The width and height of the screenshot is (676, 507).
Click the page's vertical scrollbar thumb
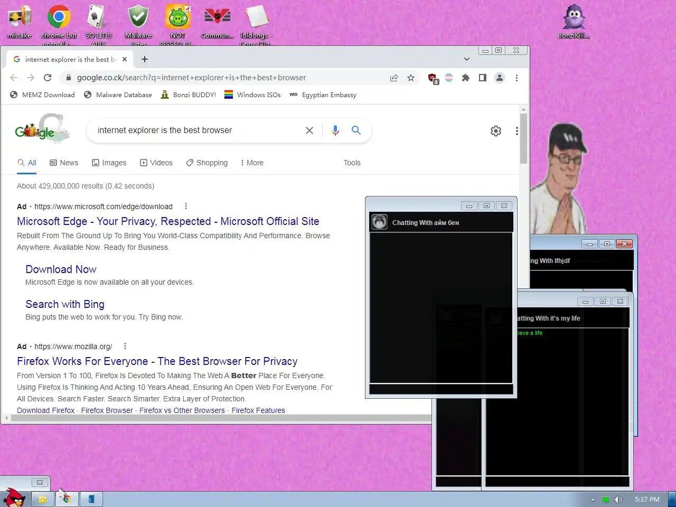coord(523,138)
